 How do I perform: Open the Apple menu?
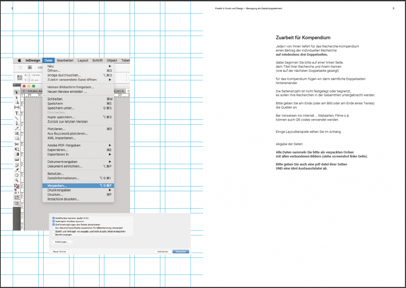(x=19, y=60)
